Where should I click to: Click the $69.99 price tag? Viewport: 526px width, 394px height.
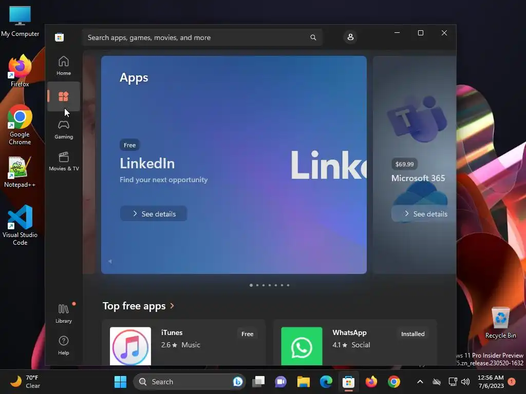(x=404, y=164)
